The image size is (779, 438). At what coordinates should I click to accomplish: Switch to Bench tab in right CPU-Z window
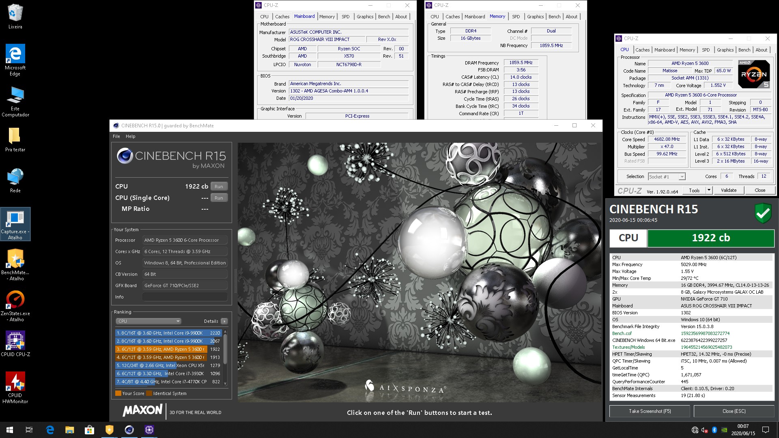click(745, 50)
